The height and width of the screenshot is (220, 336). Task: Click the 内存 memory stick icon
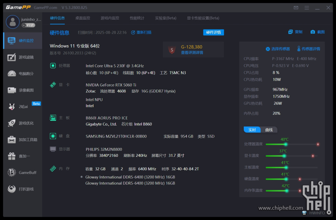53,169
